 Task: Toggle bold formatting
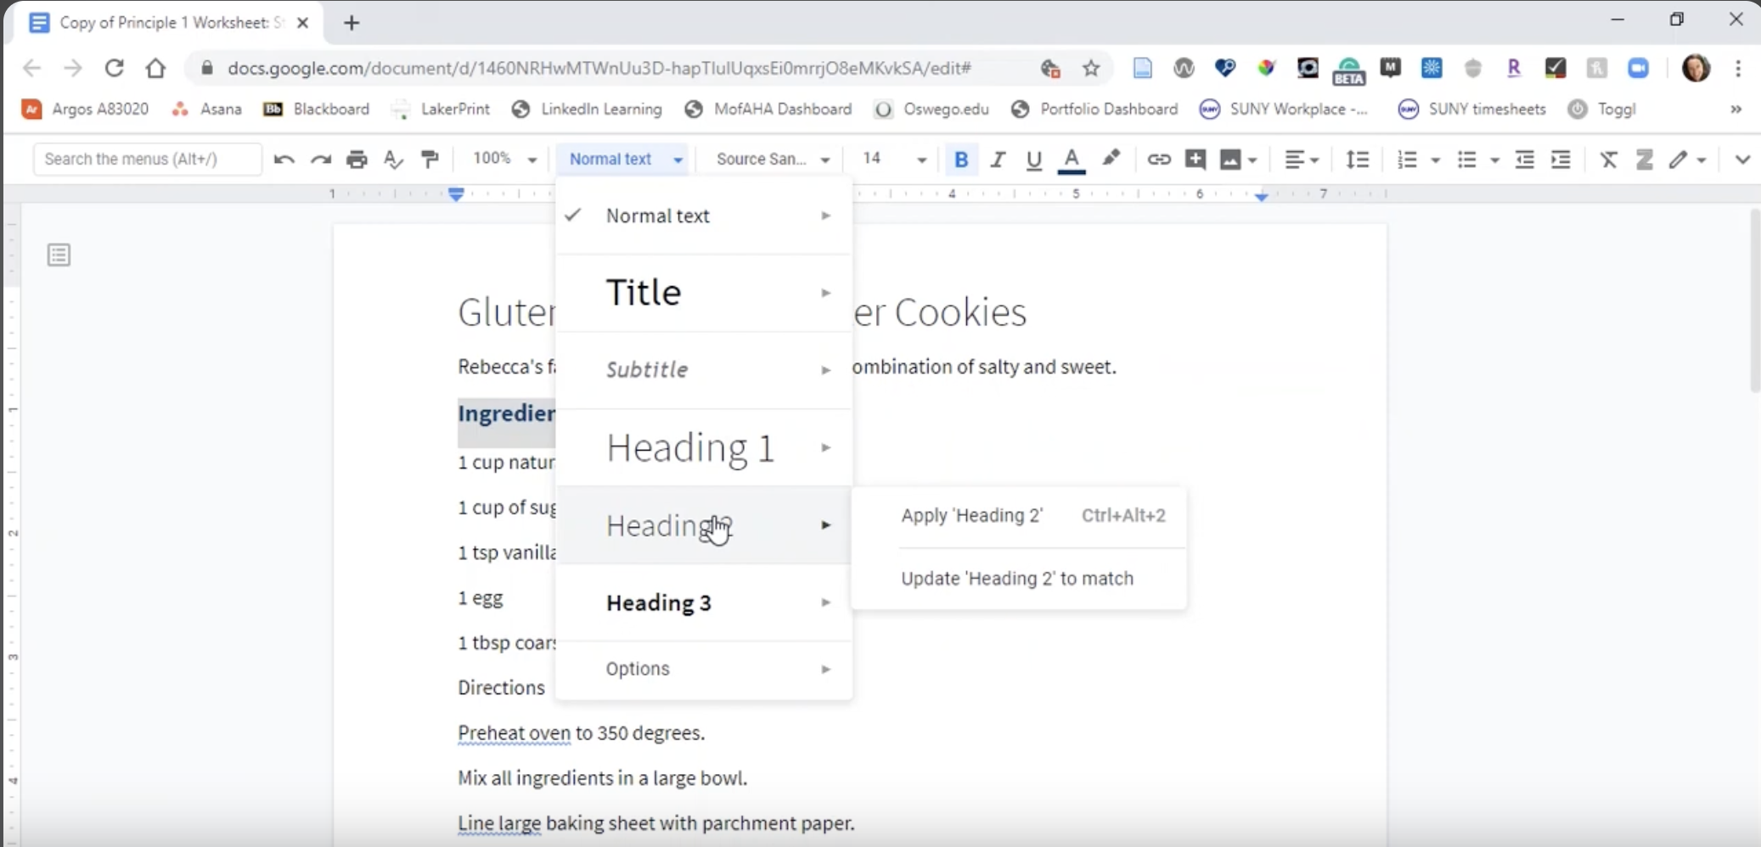pyautogui.click(x=961, y=160)
